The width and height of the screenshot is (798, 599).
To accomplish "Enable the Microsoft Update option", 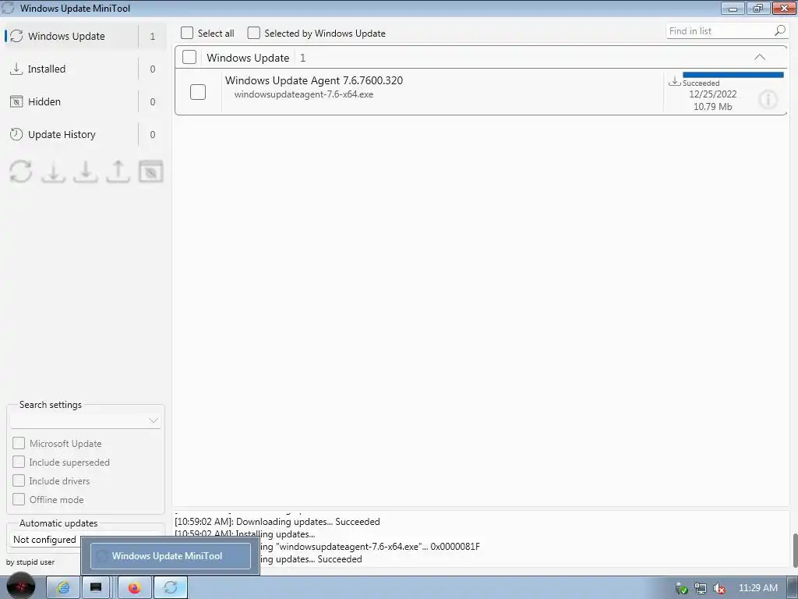I will [19, 443].
